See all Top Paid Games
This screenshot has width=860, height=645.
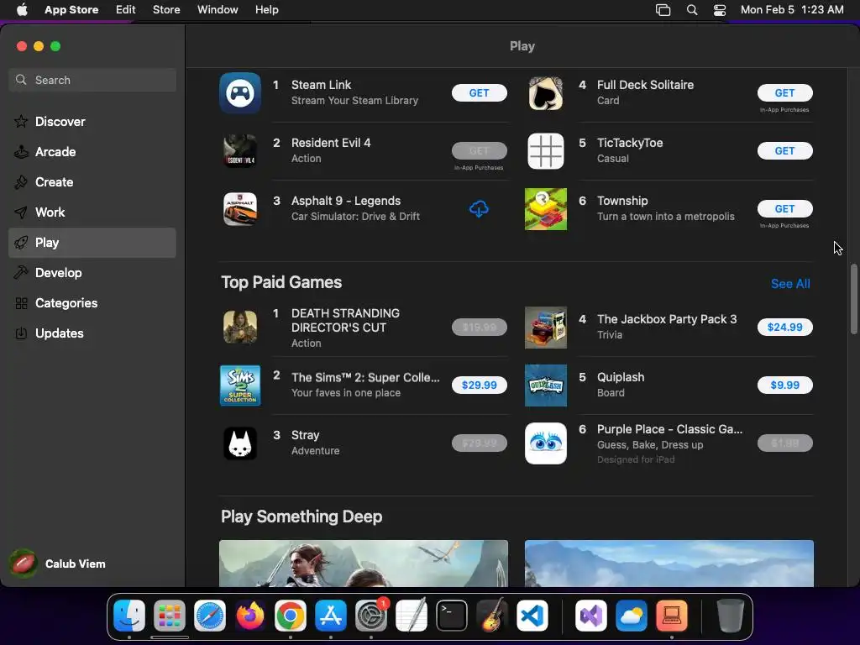coord(790,284)
